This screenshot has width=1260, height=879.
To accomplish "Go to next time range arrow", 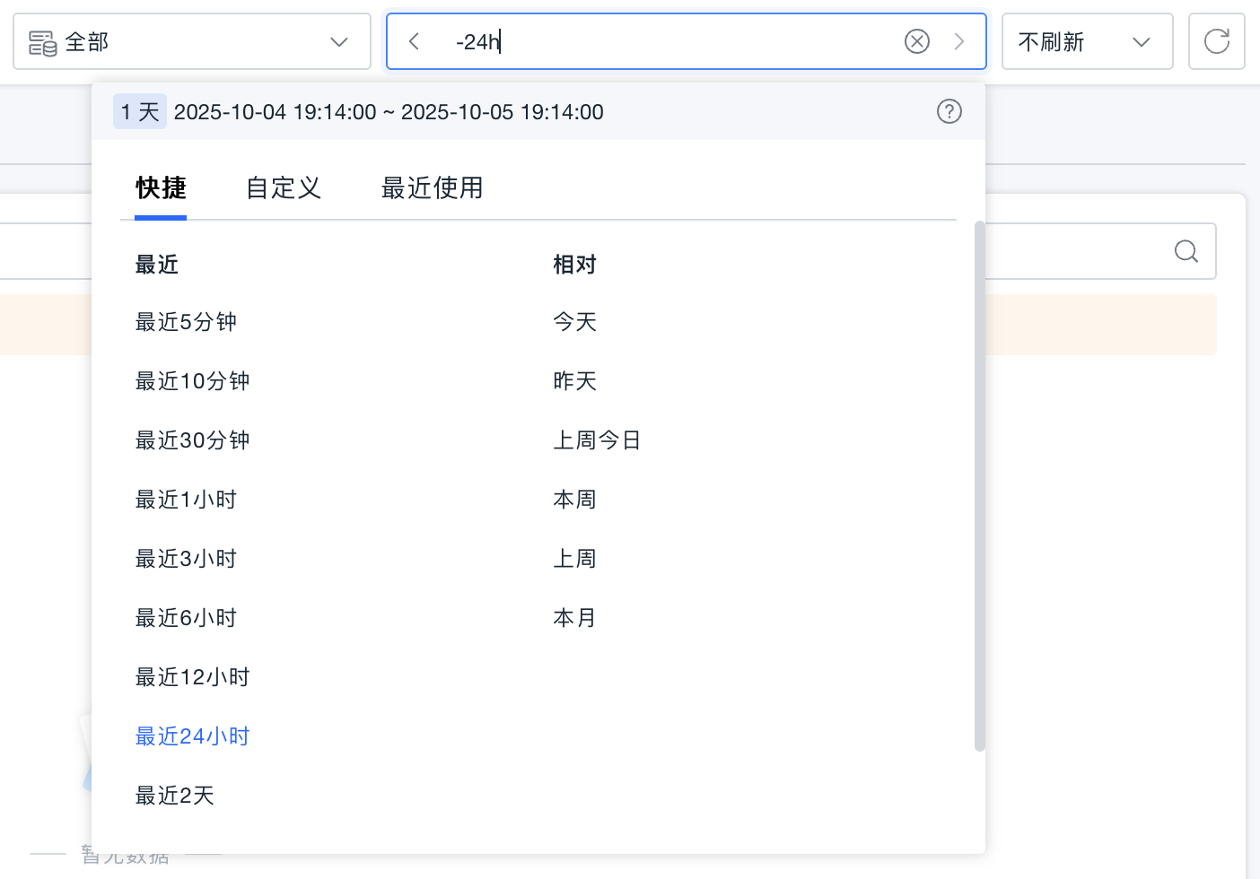I will click(959, 41).
